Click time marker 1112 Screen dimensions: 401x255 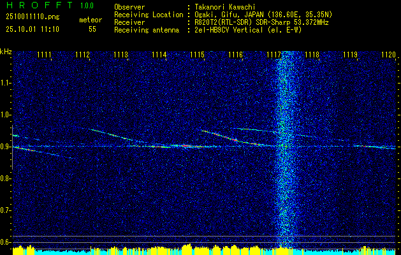(83, 54)
